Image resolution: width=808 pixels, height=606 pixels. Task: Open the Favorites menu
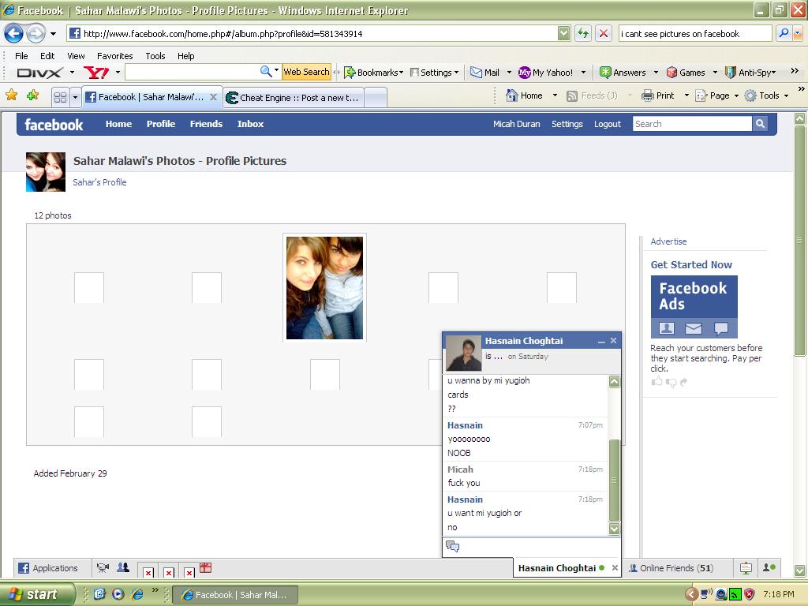pyautogui.click(x=114, y=56)
